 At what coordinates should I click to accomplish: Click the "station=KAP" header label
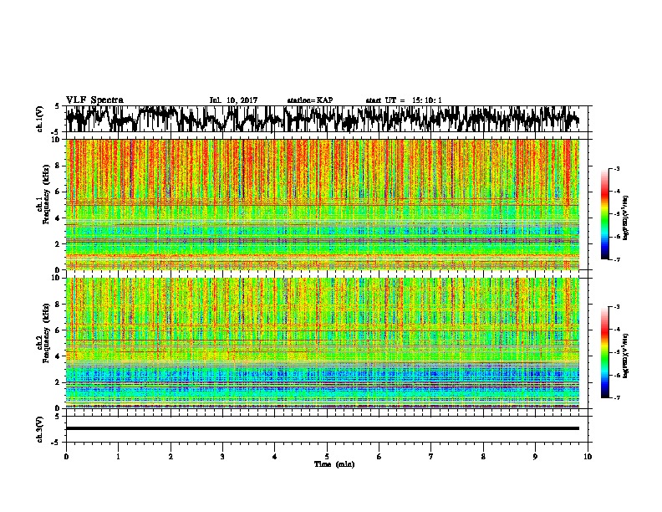pyautogui.click(x=310, y=100)
